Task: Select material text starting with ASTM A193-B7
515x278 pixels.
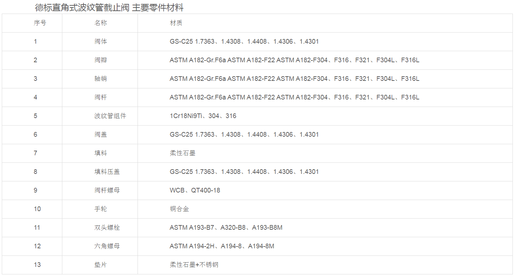Action: point(226,228)
